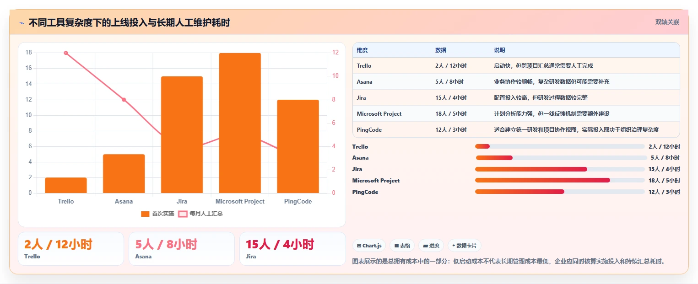Viewport: 698px width, 284px height.
Task: Open the Trello 2人 / 12小时 data card
Action: (x=71, y=249)
